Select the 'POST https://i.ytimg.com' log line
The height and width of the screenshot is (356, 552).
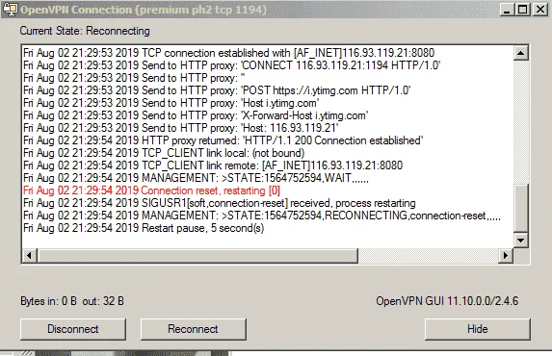click(x=217, y=90)
